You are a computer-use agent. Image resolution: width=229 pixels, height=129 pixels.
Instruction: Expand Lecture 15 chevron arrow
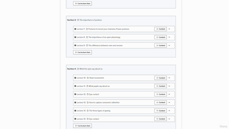click(x=169, y=119)
